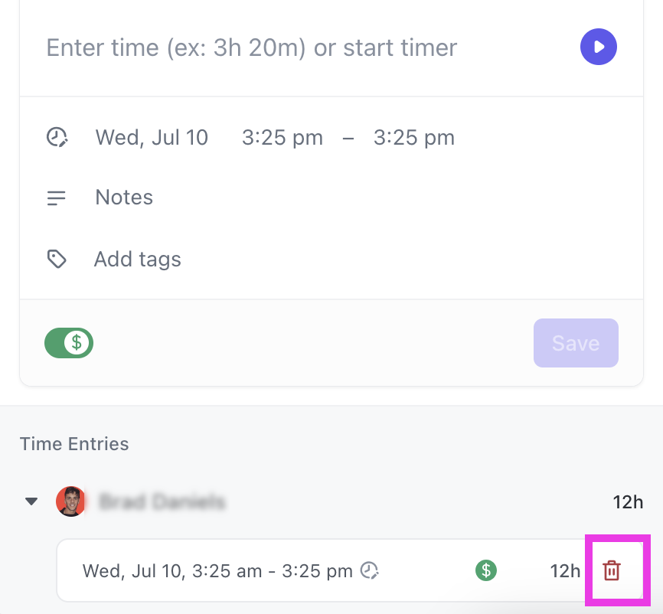663x614 pixels.
Task: Click the Enter time input field
Action: (251, 47)
